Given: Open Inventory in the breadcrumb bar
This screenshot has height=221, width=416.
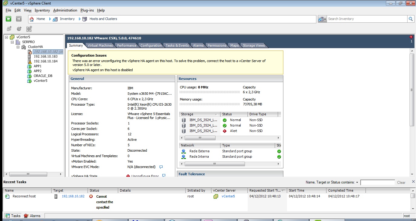Looking at the screenshot, I should click(67, 19).
